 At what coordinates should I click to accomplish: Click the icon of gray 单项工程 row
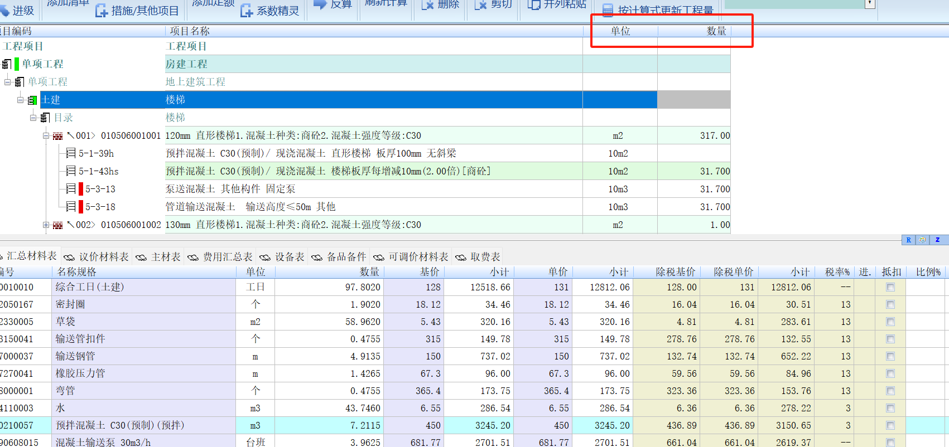(19, 82)
